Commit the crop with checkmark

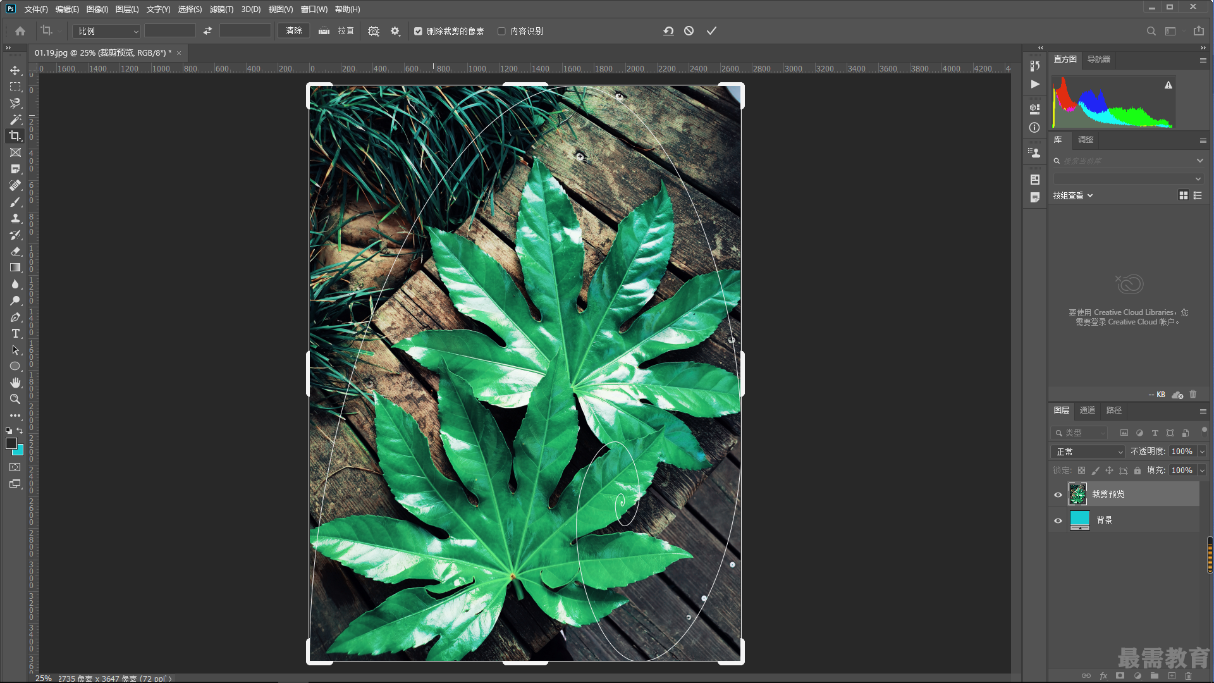[711, 30]
